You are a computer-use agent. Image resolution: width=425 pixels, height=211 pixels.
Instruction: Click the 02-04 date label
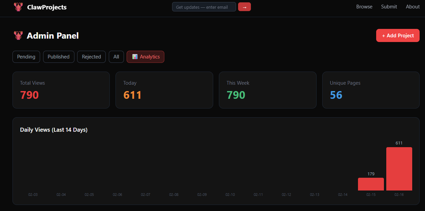click(61, 195)
